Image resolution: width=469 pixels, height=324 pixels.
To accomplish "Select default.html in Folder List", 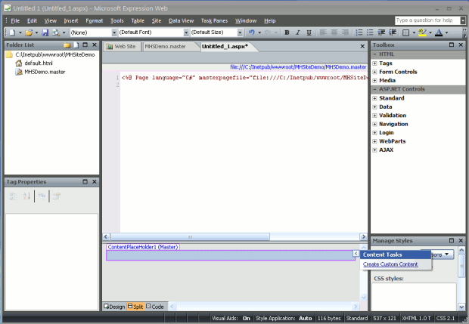I will pos(37,63).
